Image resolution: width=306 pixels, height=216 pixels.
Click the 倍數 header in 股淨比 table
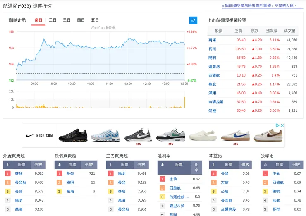[296, 165]
